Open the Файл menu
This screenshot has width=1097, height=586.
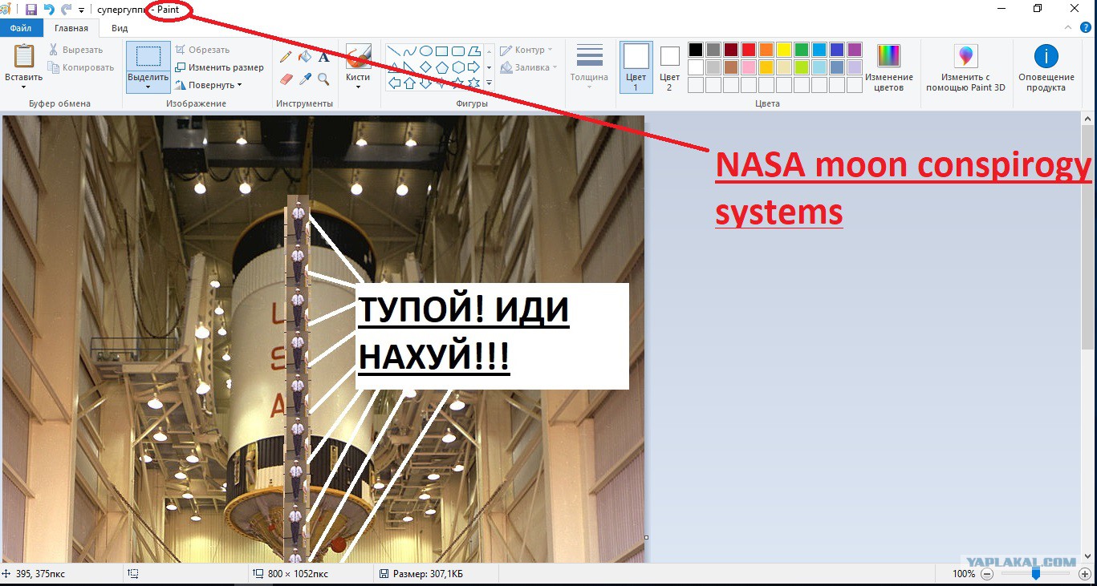coord(21,28)
